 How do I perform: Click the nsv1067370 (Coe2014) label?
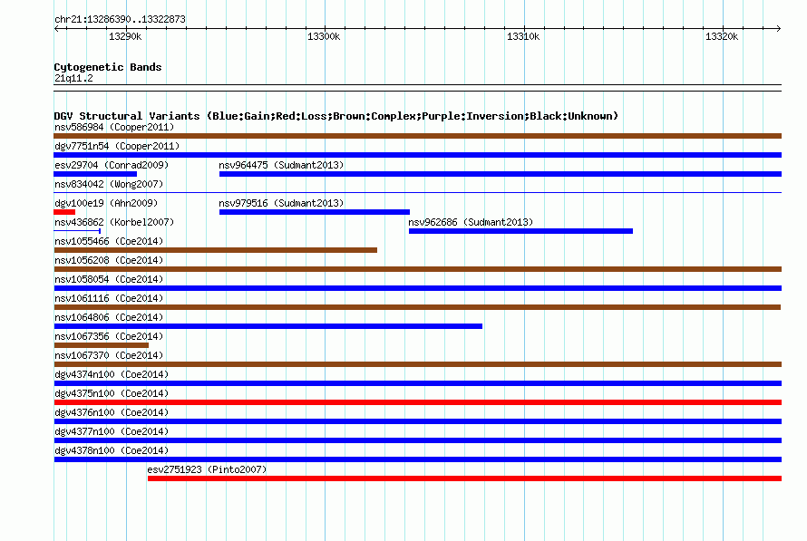(x=109, y=355)
